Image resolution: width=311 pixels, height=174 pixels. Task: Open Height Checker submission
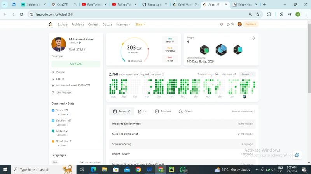tap(182, 154)
